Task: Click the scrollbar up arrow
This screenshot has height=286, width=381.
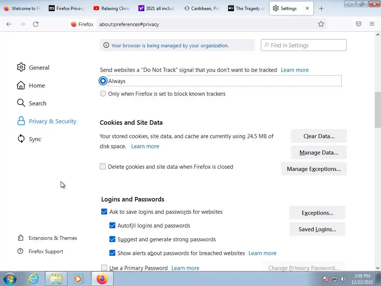Action: point(378,35)
